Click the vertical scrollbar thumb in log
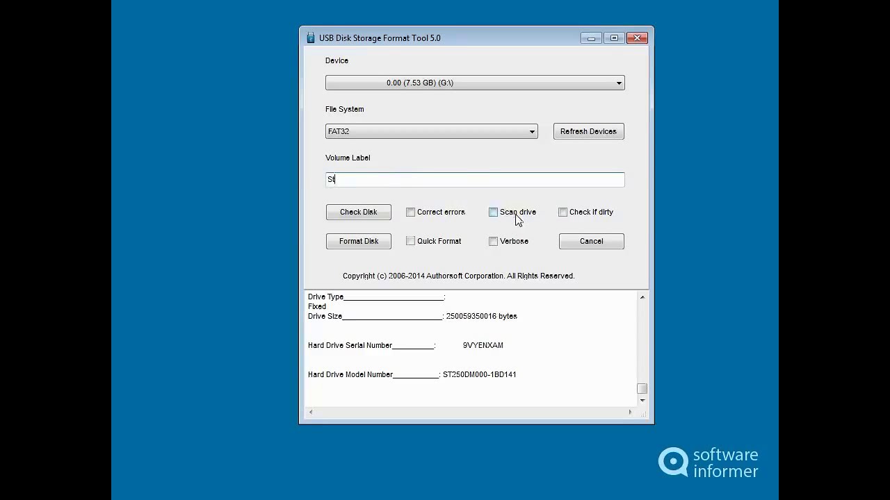Viewport: 890px width, 500px height. (642, 389)
